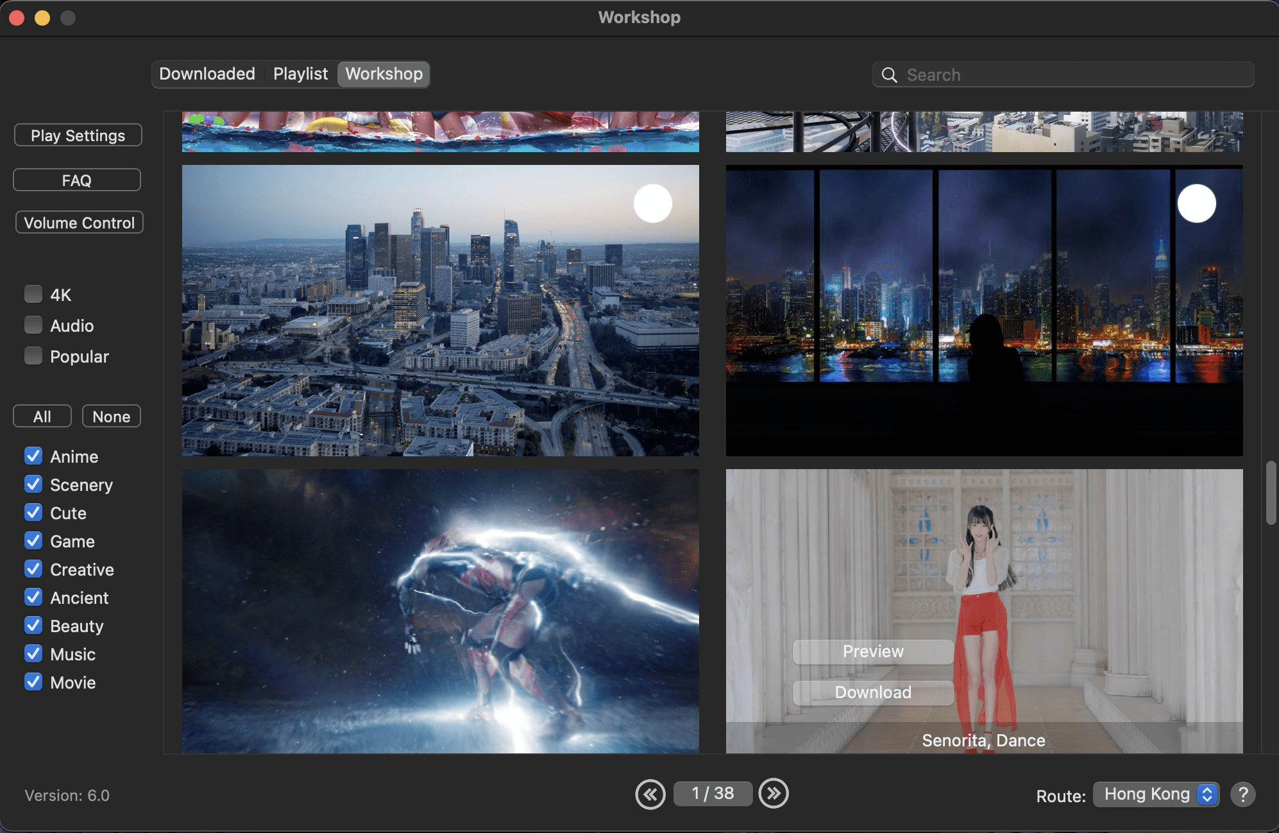Click white circle on night skyline wallpaper
Viewport: 1279px width, 833px height.
tap(1196, 203)
